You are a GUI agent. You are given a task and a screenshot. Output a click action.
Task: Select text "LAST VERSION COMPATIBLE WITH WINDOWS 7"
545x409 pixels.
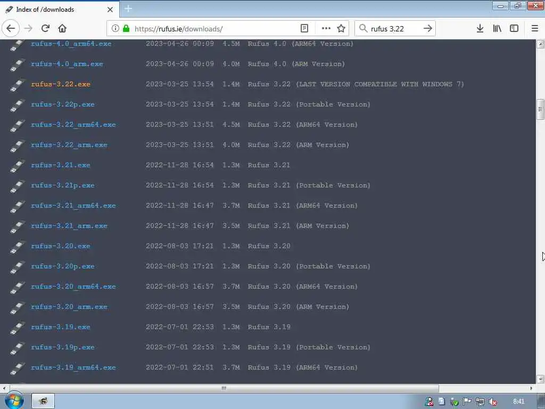(379, 84)
